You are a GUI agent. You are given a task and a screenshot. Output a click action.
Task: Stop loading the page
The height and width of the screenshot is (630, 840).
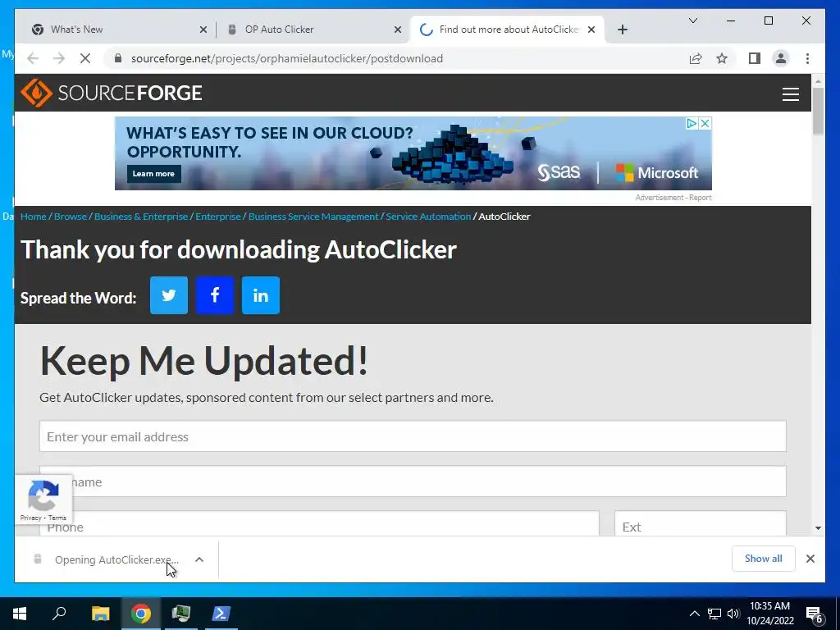coord(85,58)
